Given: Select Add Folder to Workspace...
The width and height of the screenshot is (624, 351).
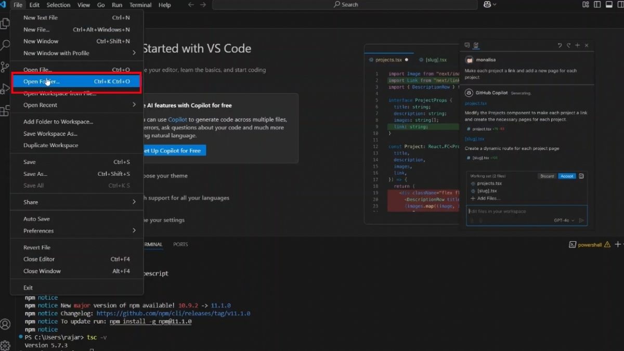Looking at the screenshot, I should pos(77,122).
